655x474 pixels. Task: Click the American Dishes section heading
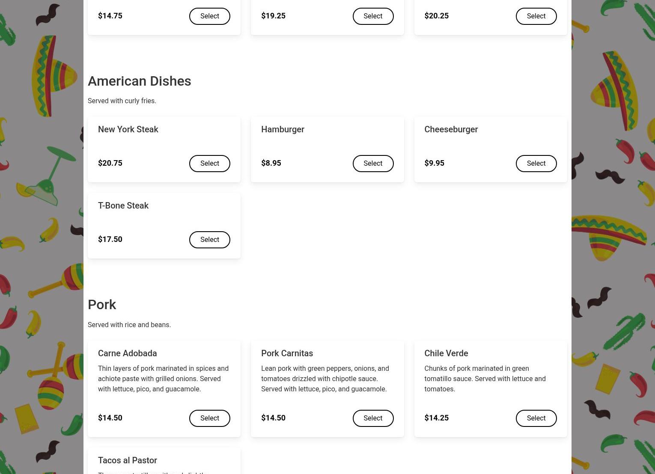[x=139, y=81]
